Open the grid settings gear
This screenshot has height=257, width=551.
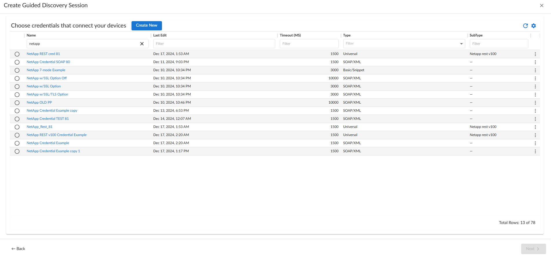pyautogui.click(x=534, y=26)
